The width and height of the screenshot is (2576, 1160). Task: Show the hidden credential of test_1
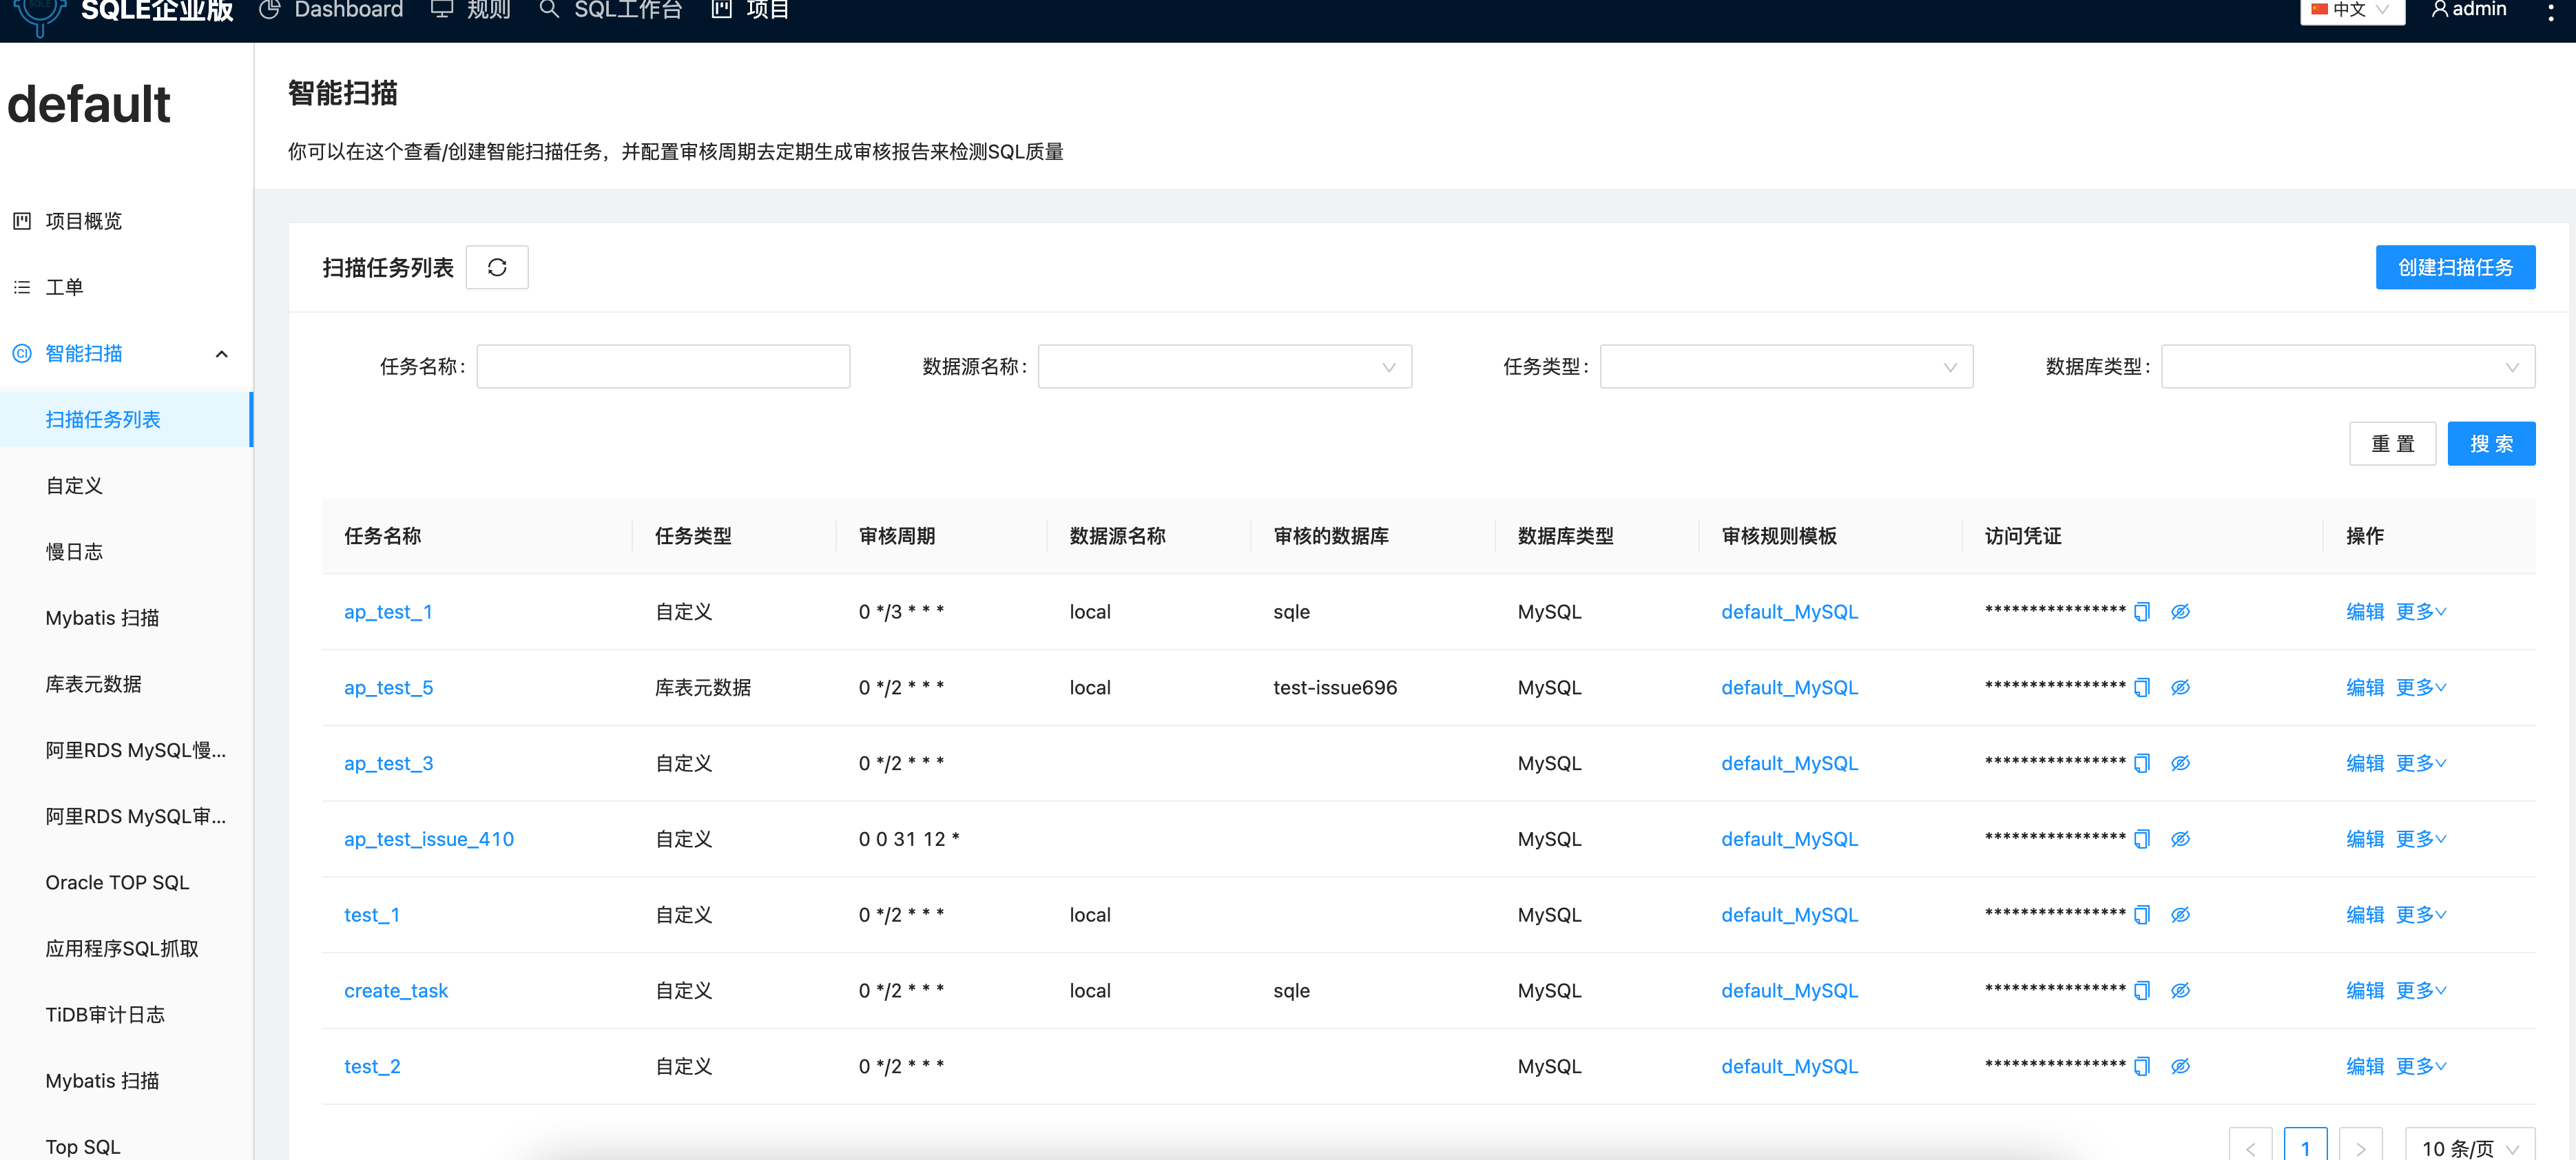tap(2181, 914)
